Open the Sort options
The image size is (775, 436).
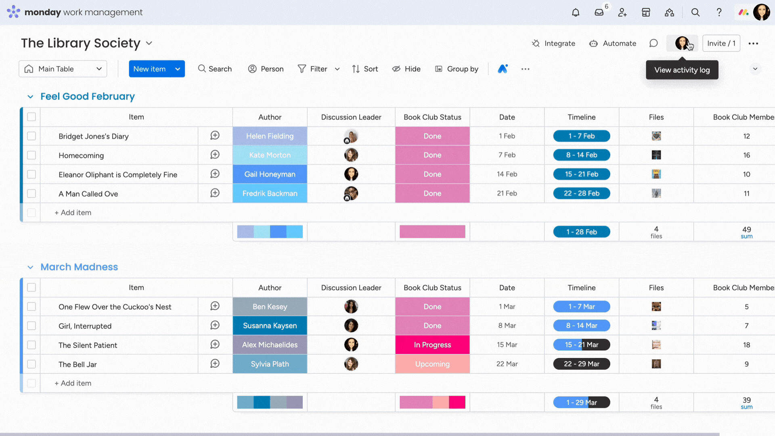tap(365, 69)
